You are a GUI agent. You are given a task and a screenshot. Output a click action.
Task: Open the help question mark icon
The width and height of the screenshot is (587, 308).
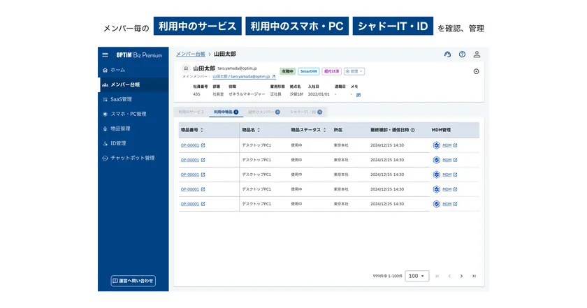coord(462,54)
